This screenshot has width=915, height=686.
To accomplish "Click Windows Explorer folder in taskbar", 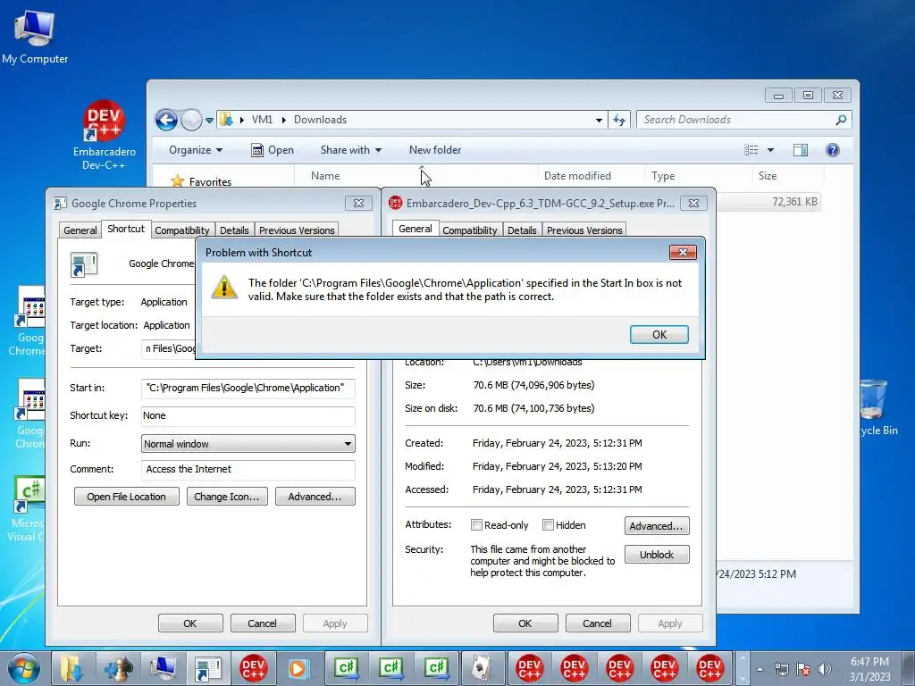I will pyautogui.click(x=73, y=668).
